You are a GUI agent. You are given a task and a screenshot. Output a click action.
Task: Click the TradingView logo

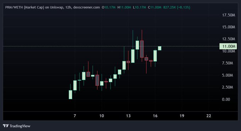pos(6,126)
